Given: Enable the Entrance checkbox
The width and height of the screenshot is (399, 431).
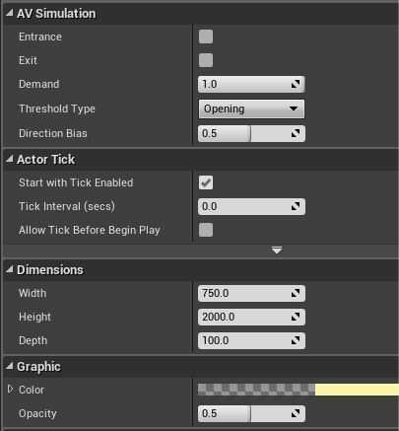Looking at the screenshot, I should click(206, 36).
